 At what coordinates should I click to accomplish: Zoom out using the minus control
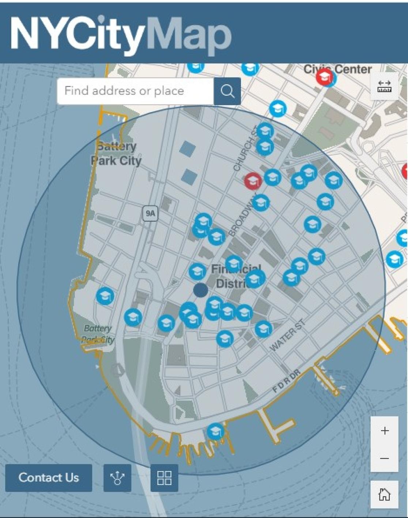tap(384, 458)
